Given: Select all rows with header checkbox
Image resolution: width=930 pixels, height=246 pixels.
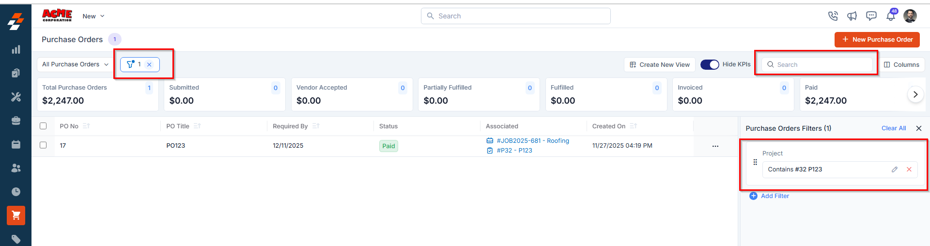Looking at the screenshot, I should [x=43, y=126].
